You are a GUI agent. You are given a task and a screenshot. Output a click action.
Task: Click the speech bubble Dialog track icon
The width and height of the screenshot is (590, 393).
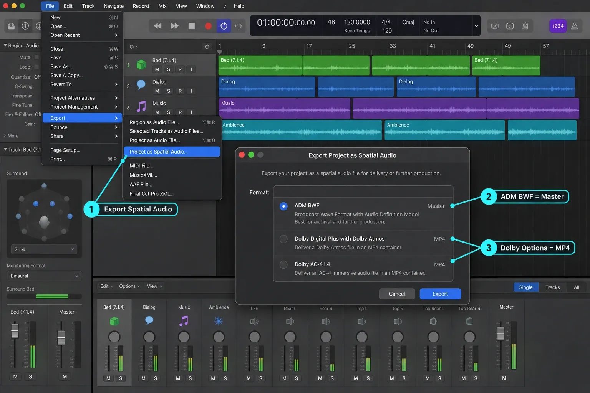click(x=141, y=84)
